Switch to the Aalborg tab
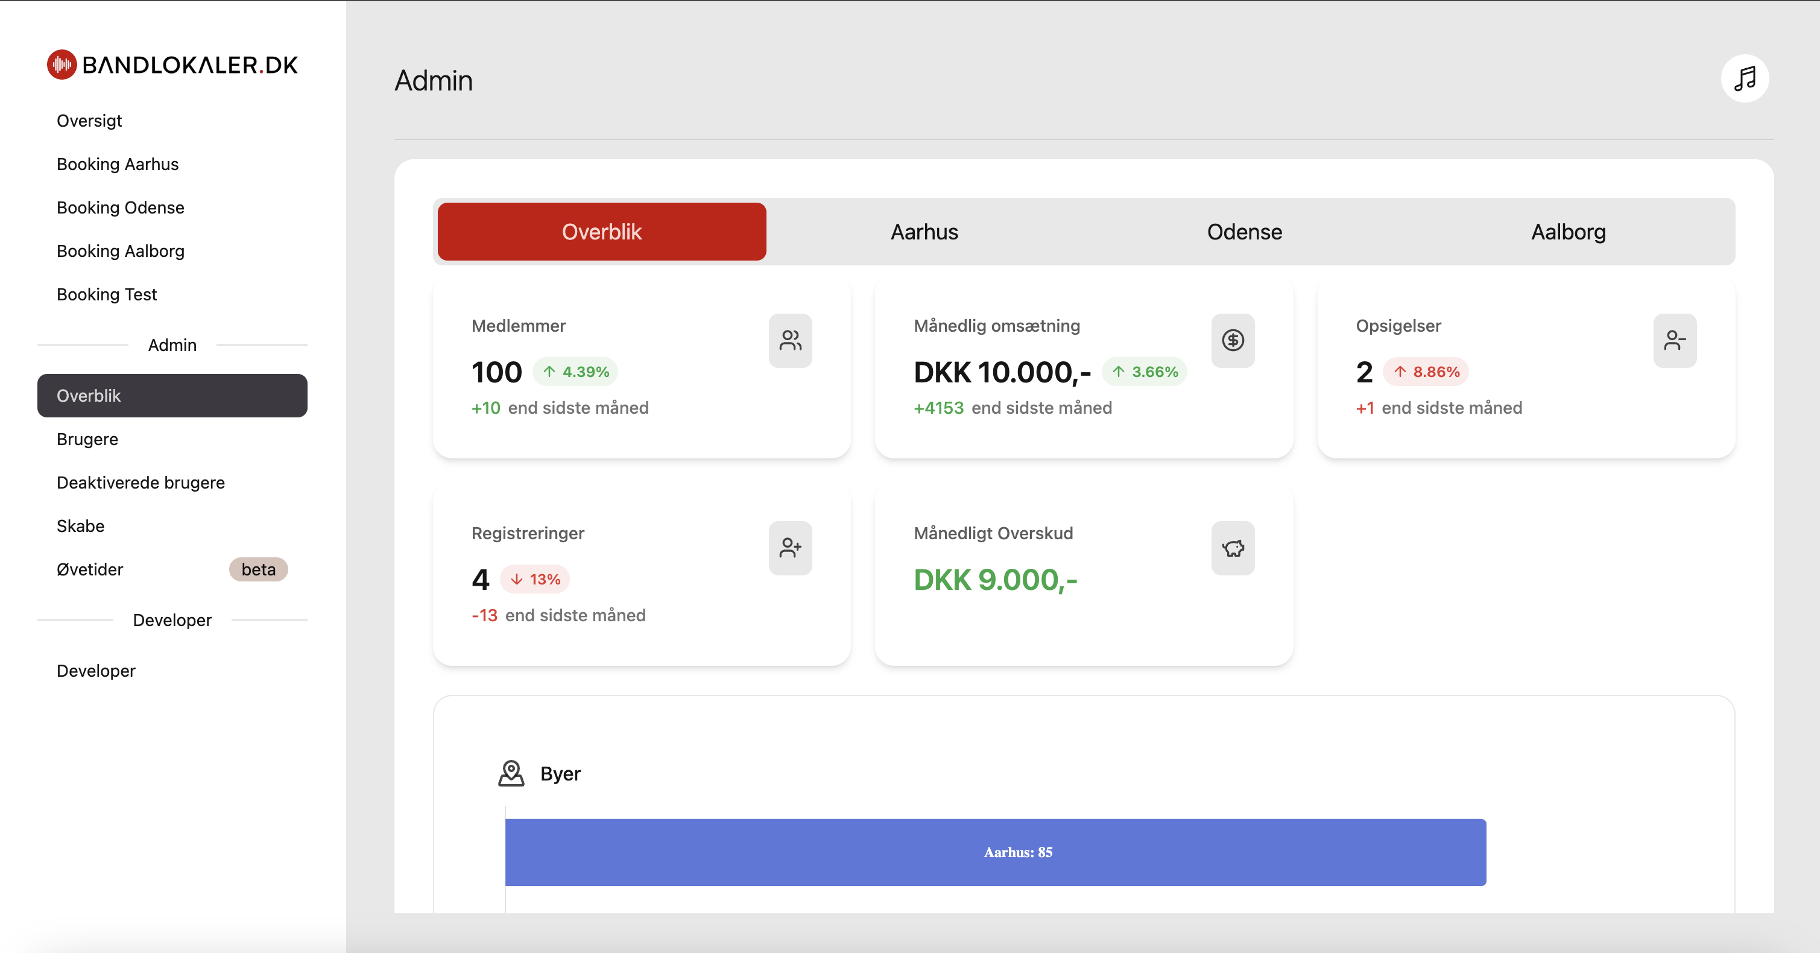 [x=1568, y=231]
